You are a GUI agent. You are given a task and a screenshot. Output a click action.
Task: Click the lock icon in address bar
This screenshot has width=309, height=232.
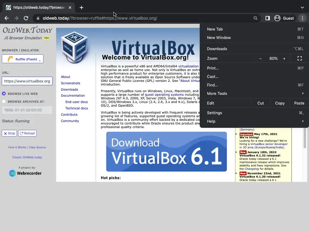coord(38,18)
